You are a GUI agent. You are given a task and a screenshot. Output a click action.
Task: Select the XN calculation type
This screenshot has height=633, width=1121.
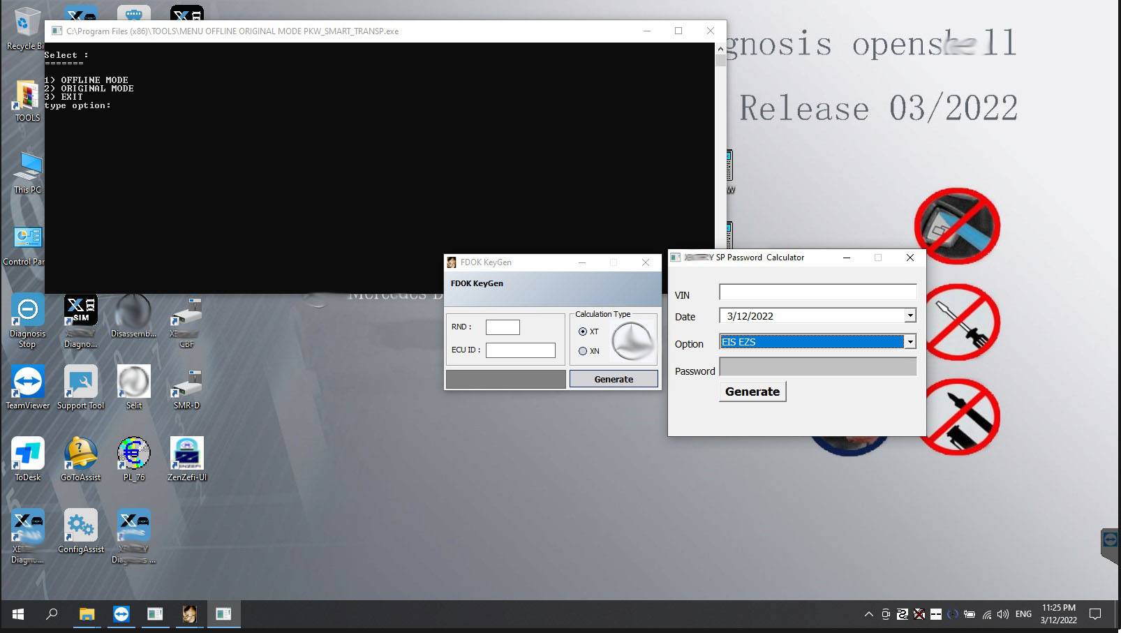coord(583,351)
